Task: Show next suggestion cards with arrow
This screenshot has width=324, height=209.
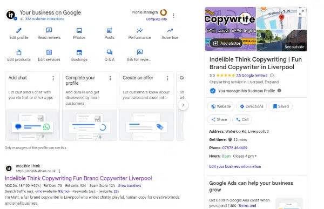Action: click(x=183, y=105)
